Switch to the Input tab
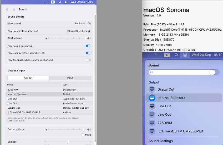Image resolution: width=223 pixels, height=145 pixels. tap(70, 78)
